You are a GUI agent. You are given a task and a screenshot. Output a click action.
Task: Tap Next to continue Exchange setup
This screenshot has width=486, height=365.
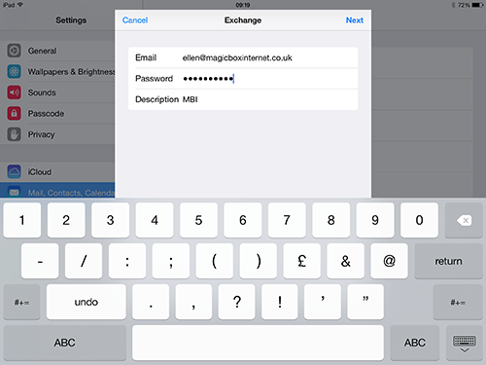click(x=355, y=20)
